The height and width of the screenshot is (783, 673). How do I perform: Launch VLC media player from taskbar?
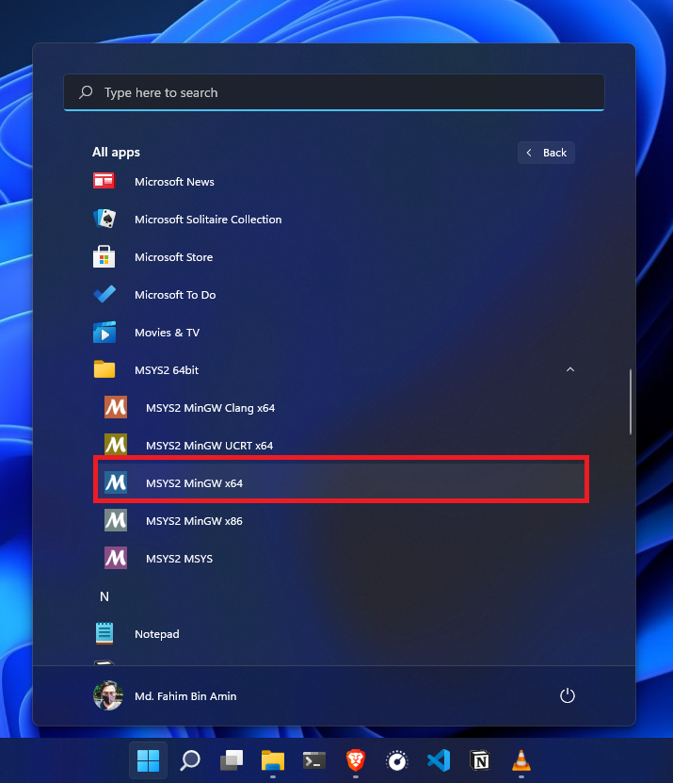[x=521, y=760]
